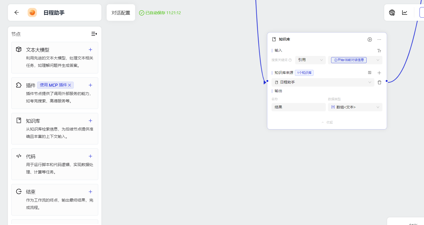Screen dimensions: 424x225
Task: Click the 文本大模型 cube icon
Action: 19,49
